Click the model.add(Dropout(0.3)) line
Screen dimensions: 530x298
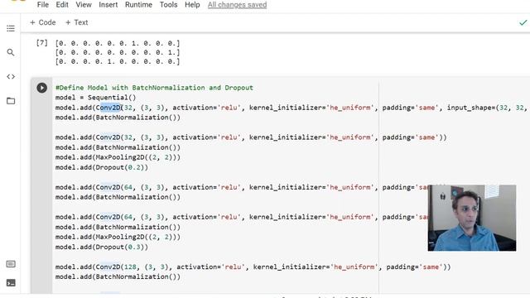point(102,247)
